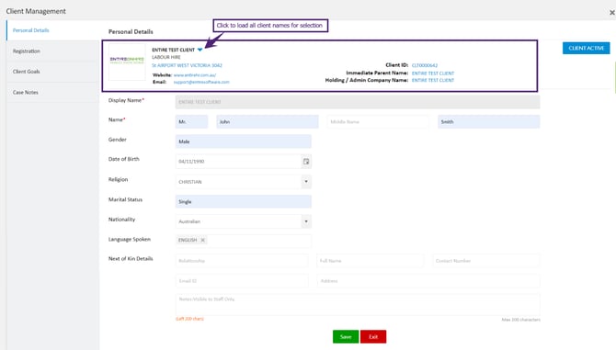This screenshot has height=350, width=616.
Task: Click the Gender field showing Male
Action: pos(243,141)
